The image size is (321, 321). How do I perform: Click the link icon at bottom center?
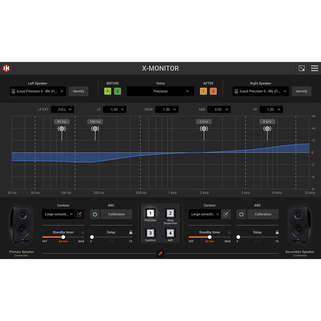pyautogui.click(x=160, y=253)
